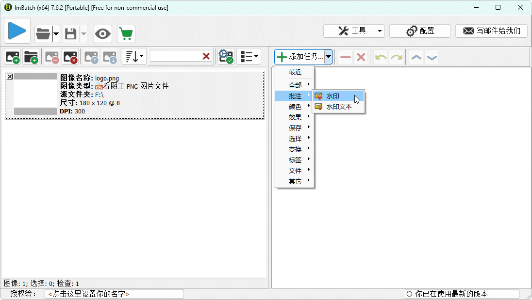Open the 颜色 menu entry
The height and width of the screenshot is (300, 532).
[x=295, y=107]
